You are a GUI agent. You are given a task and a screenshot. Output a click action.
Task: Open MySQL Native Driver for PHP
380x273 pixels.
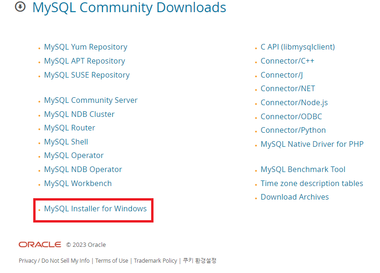(312, 144)
